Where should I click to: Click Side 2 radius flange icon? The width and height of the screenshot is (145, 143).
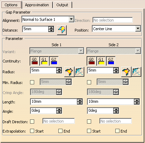tap(126, 72)
